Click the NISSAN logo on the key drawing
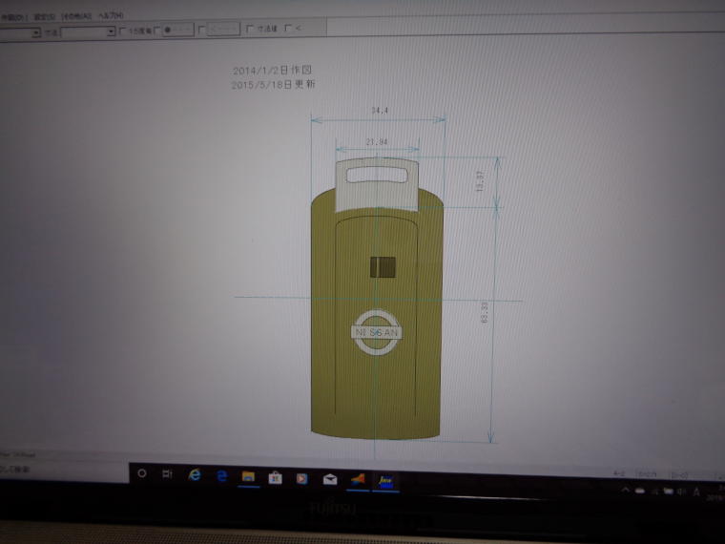 (x=377, y=332)
